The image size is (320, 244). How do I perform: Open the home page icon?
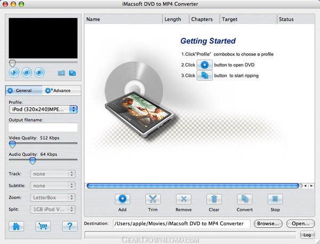[x=17, y=226]
